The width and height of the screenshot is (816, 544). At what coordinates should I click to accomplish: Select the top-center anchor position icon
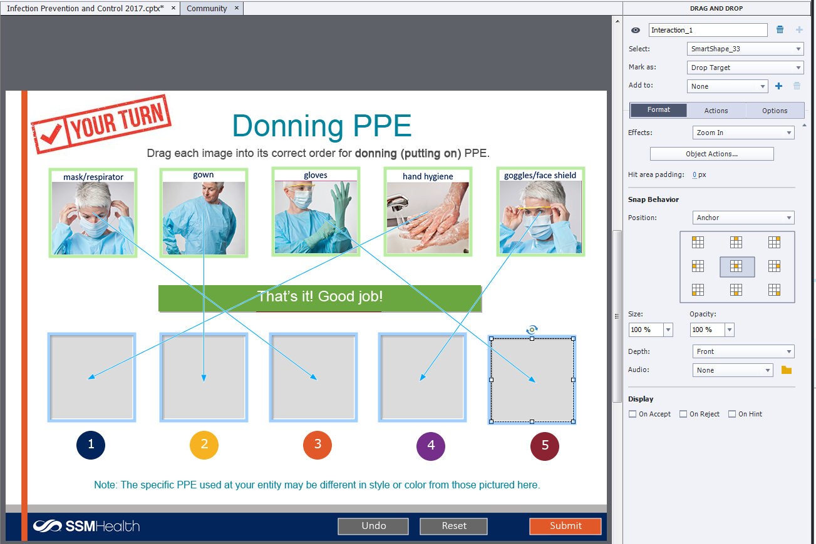tap(736, 243)
